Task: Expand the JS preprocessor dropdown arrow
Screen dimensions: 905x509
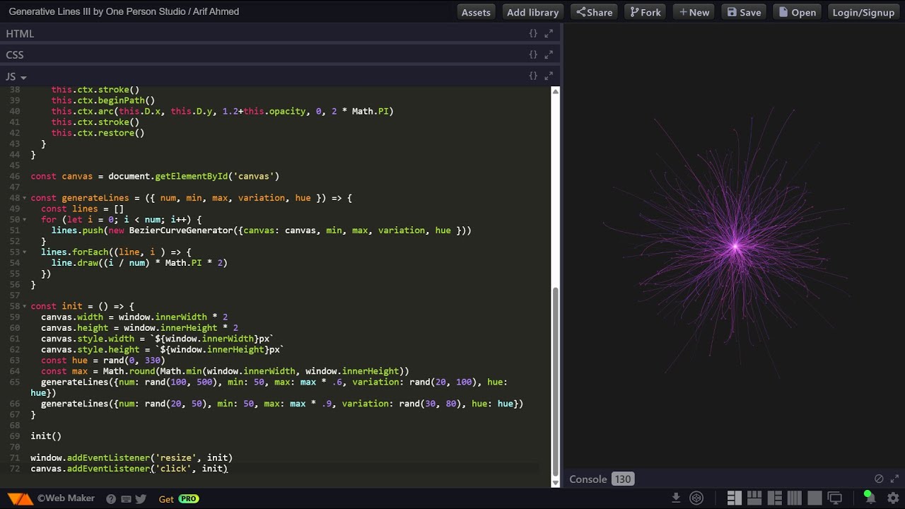Action: coord(23,77)
